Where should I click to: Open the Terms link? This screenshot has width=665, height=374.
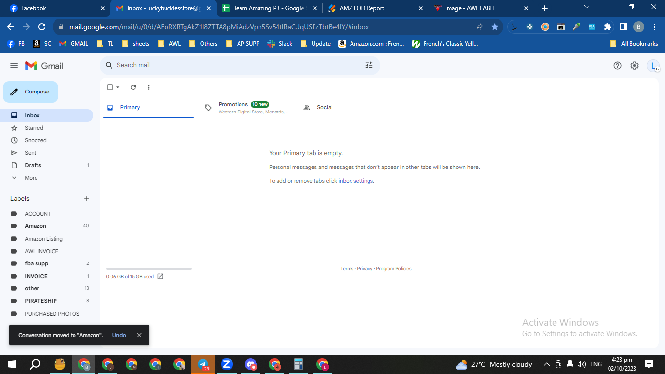pyautogui.click(x=347, y=269)
